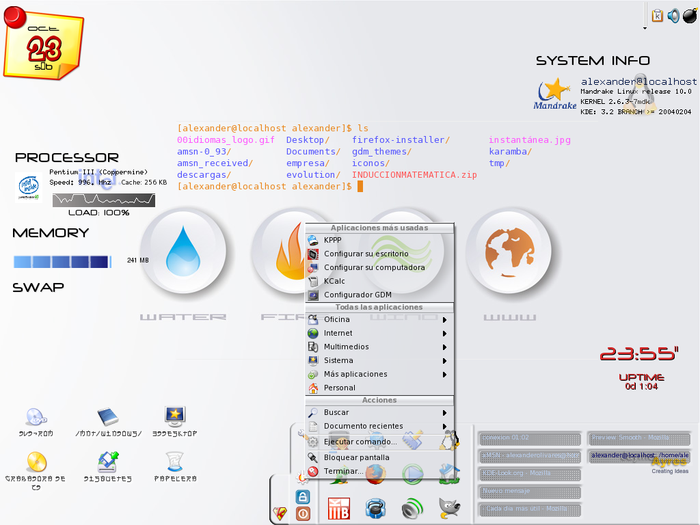Open KPPP from most used applications
Image resolution: width=700 pixels, height=525 pixels.
[x=379, y=240]
